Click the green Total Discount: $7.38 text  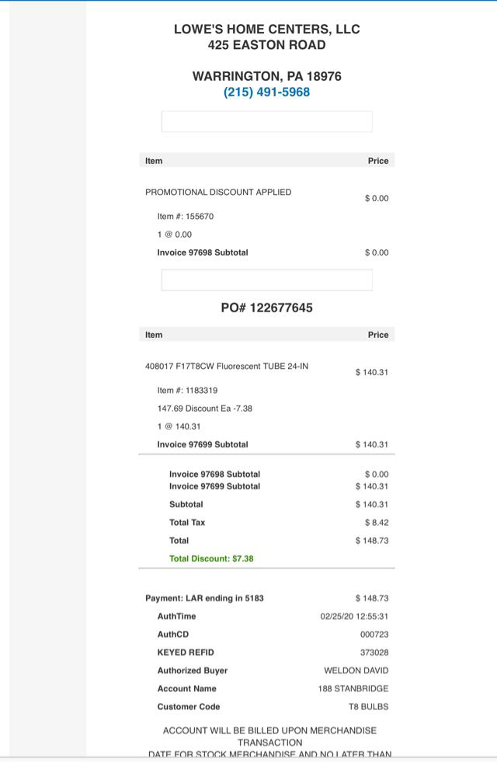point(211,558)
